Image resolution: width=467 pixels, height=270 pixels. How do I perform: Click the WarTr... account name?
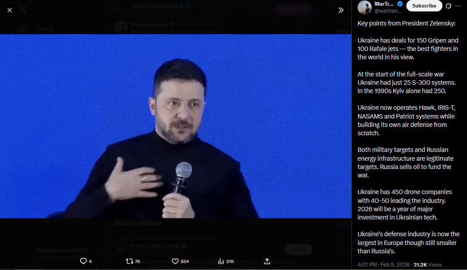coord(384,4)
